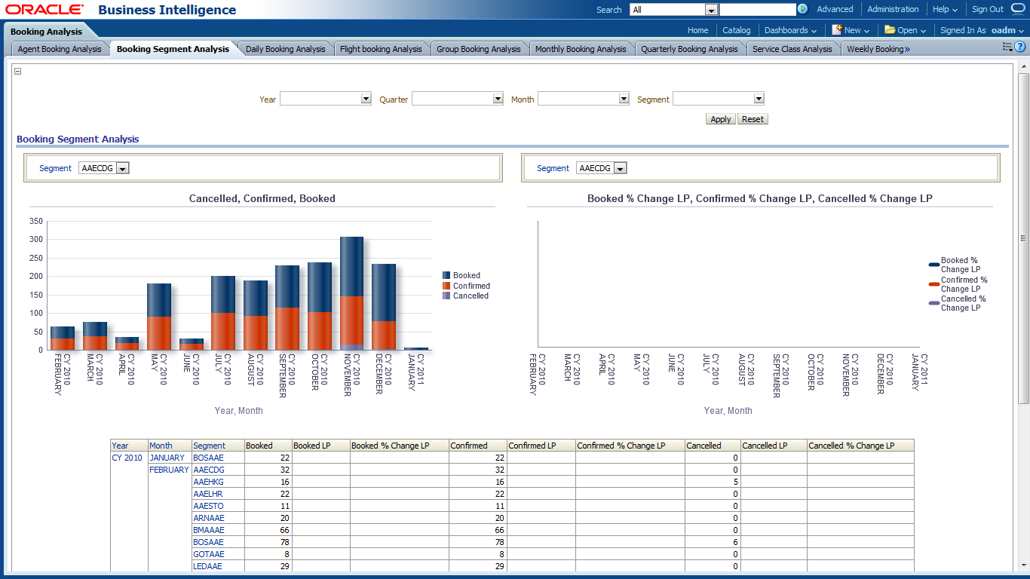
Task: Click the green search go arrow icon
Action: 802,9
